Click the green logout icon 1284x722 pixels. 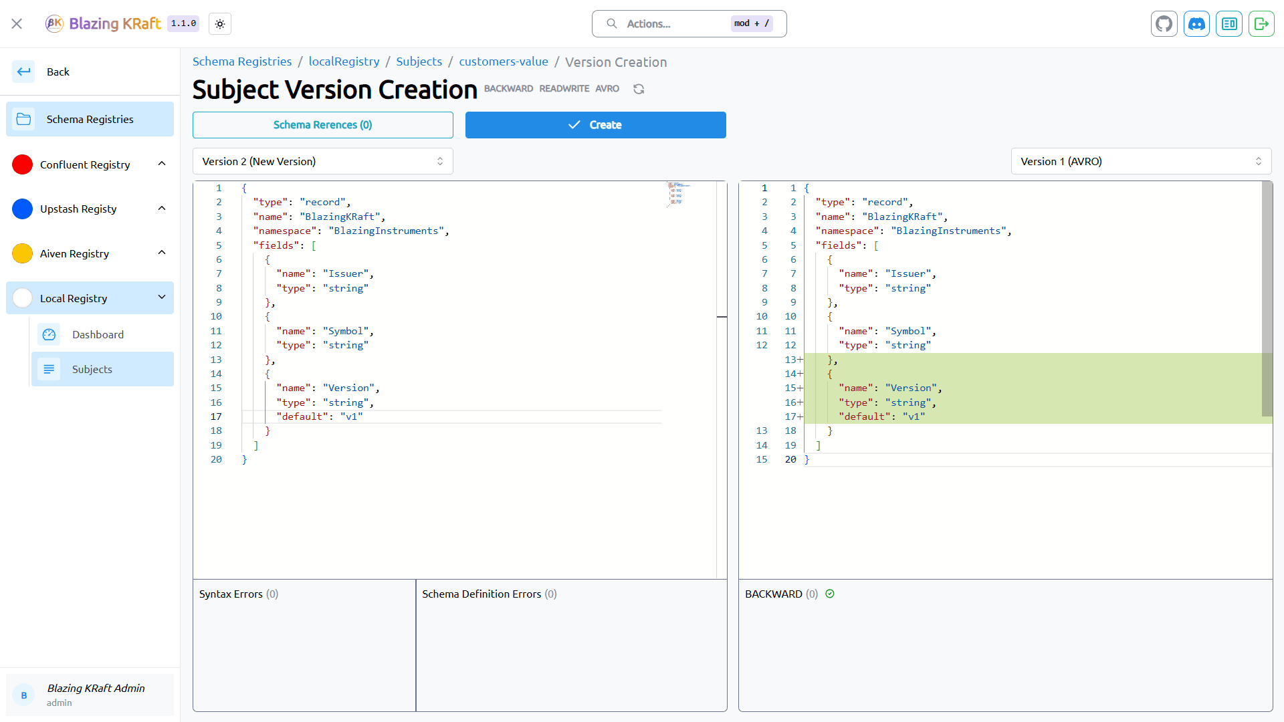click(1261, 23)
